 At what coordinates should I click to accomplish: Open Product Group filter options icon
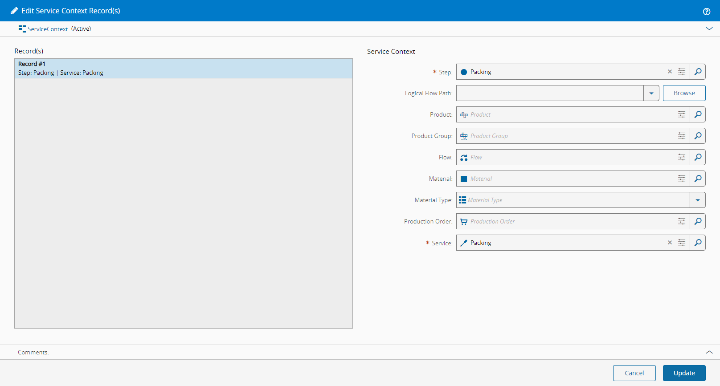pos(682,136)
